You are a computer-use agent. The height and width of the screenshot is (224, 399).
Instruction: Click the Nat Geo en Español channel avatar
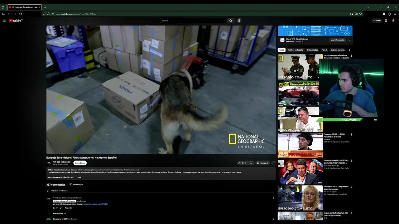(49, 163)
